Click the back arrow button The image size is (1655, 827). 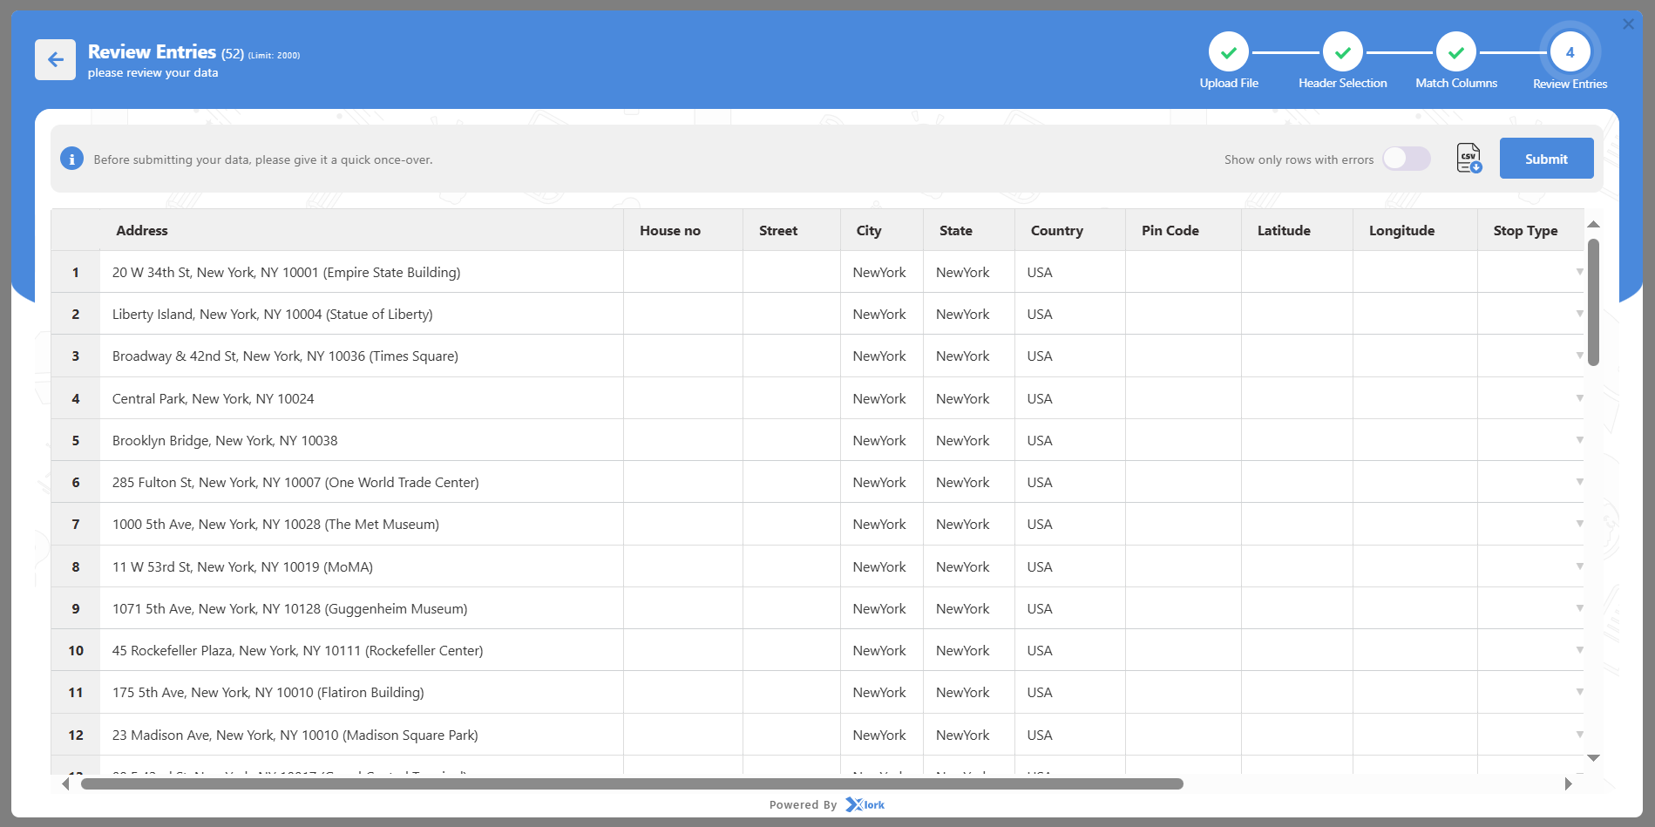[x=55, y=60]
